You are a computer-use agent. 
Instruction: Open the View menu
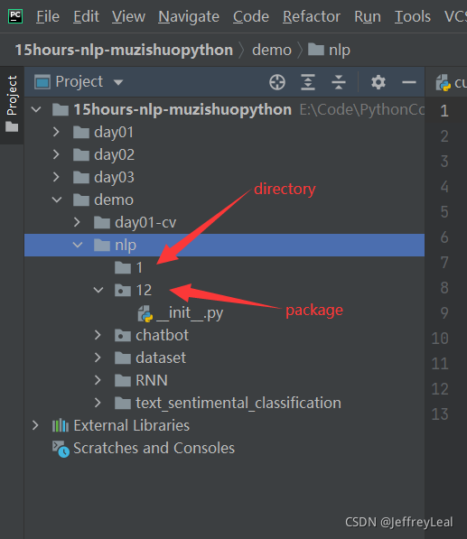tap(128, 16)
